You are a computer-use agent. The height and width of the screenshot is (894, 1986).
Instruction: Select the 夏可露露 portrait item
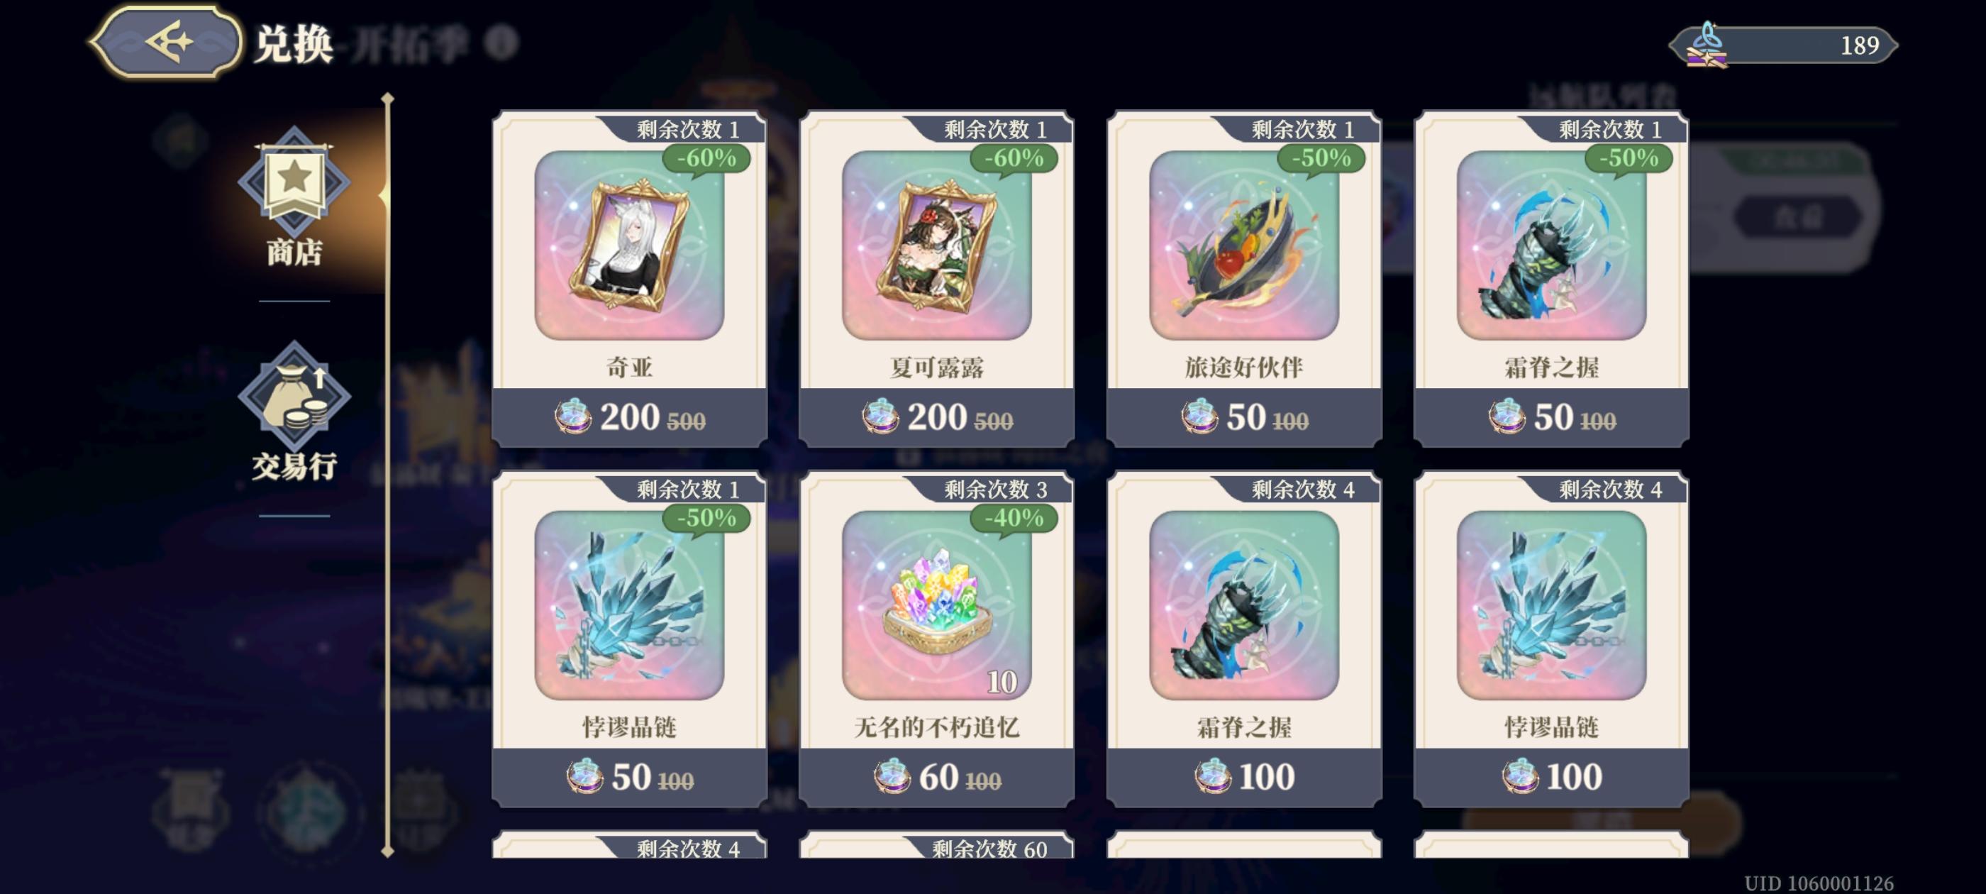[x=937, y=245]
